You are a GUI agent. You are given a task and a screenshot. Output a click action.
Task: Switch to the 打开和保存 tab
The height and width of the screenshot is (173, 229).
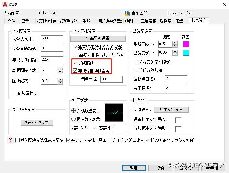point(47,21)
